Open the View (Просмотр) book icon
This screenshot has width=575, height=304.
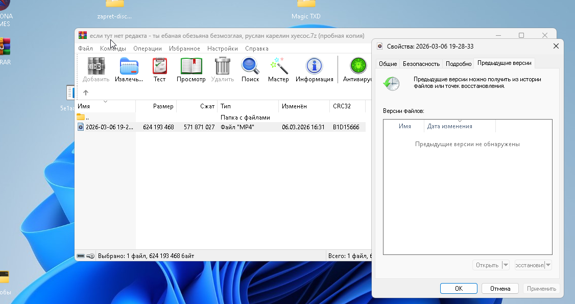coord(191,66)
